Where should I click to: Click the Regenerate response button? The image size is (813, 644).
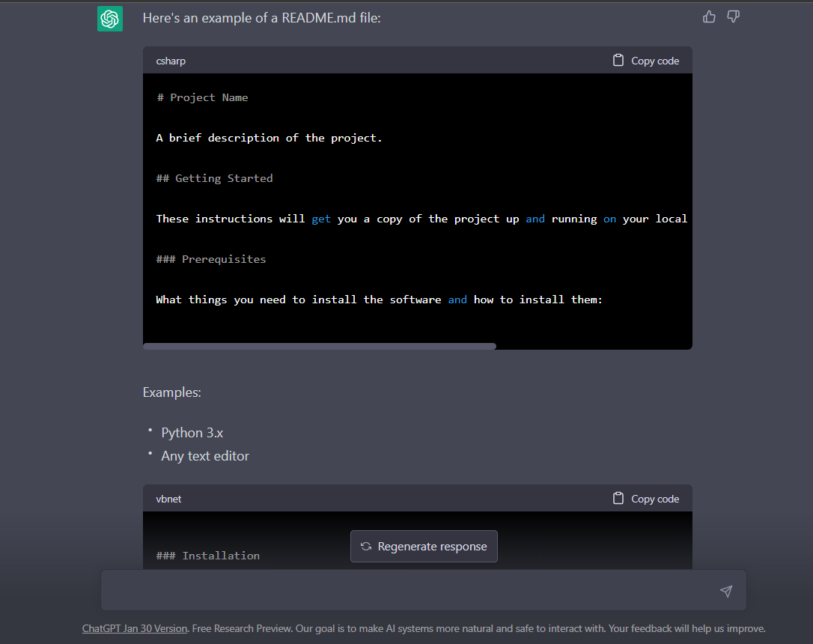[424, 546]
